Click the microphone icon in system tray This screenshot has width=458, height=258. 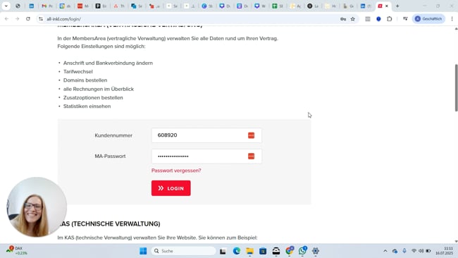click(x=404, y=251)
